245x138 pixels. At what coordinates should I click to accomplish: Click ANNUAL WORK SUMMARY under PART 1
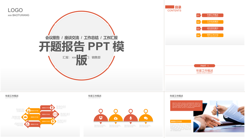204,73
